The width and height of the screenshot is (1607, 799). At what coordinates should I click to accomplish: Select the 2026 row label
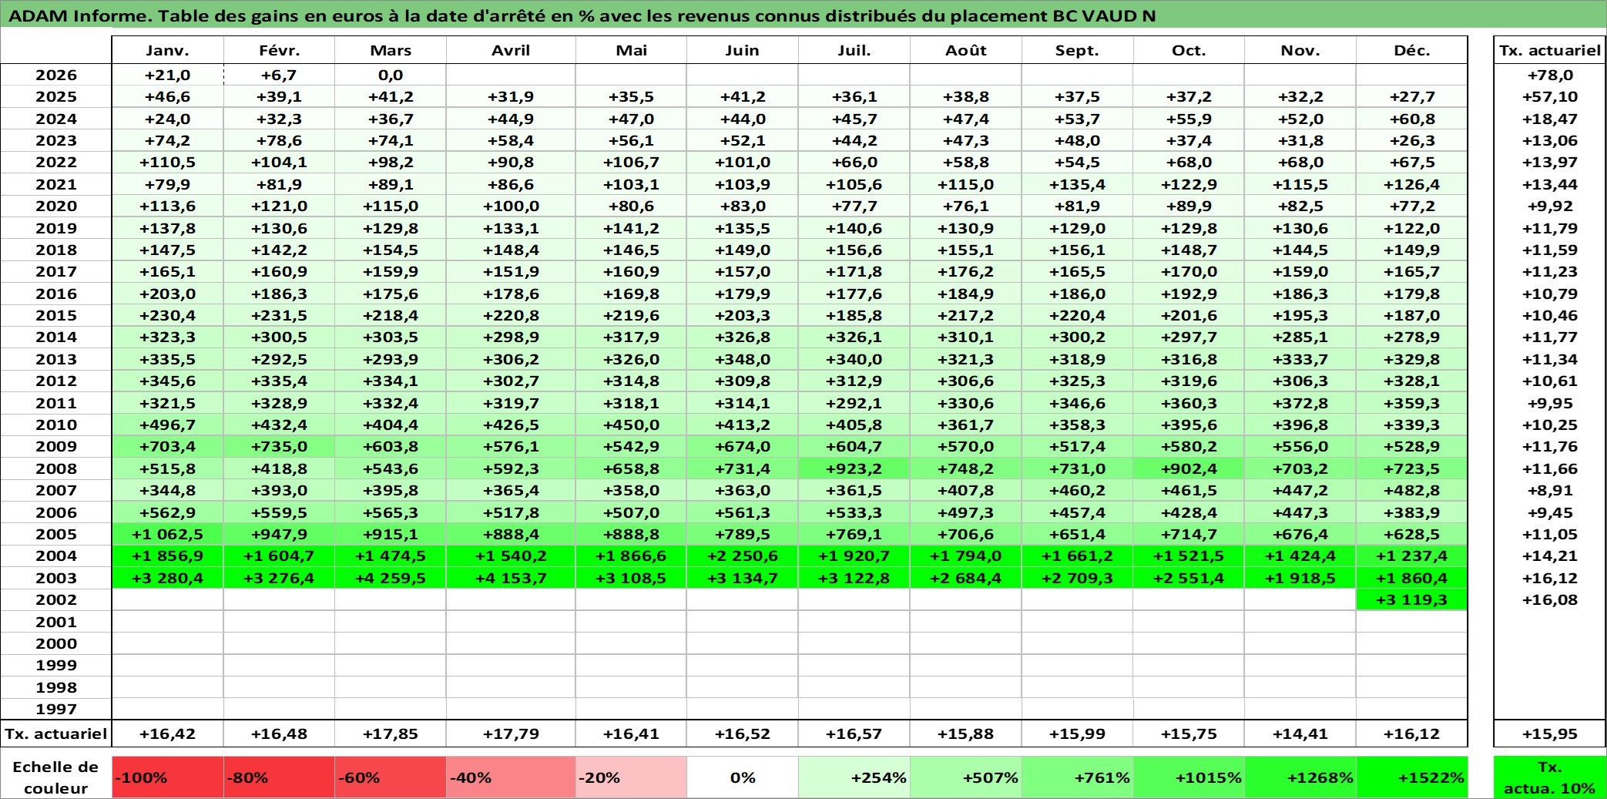coord(56,75)
